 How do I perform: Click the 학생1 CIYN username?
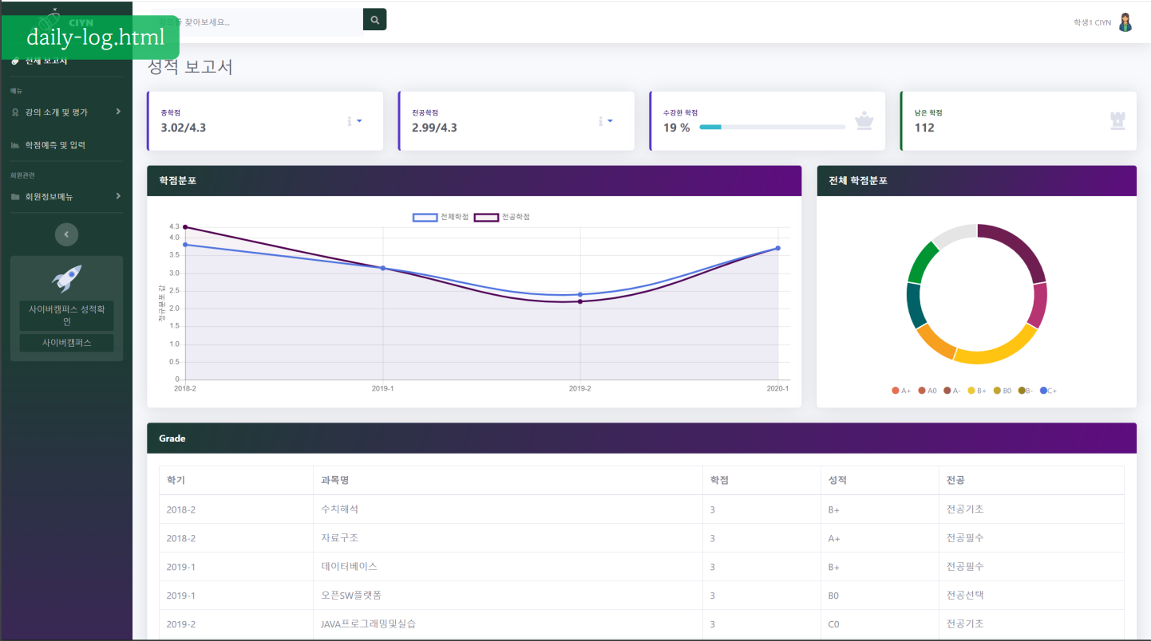pyautogui.click(x=1092, y=22)
